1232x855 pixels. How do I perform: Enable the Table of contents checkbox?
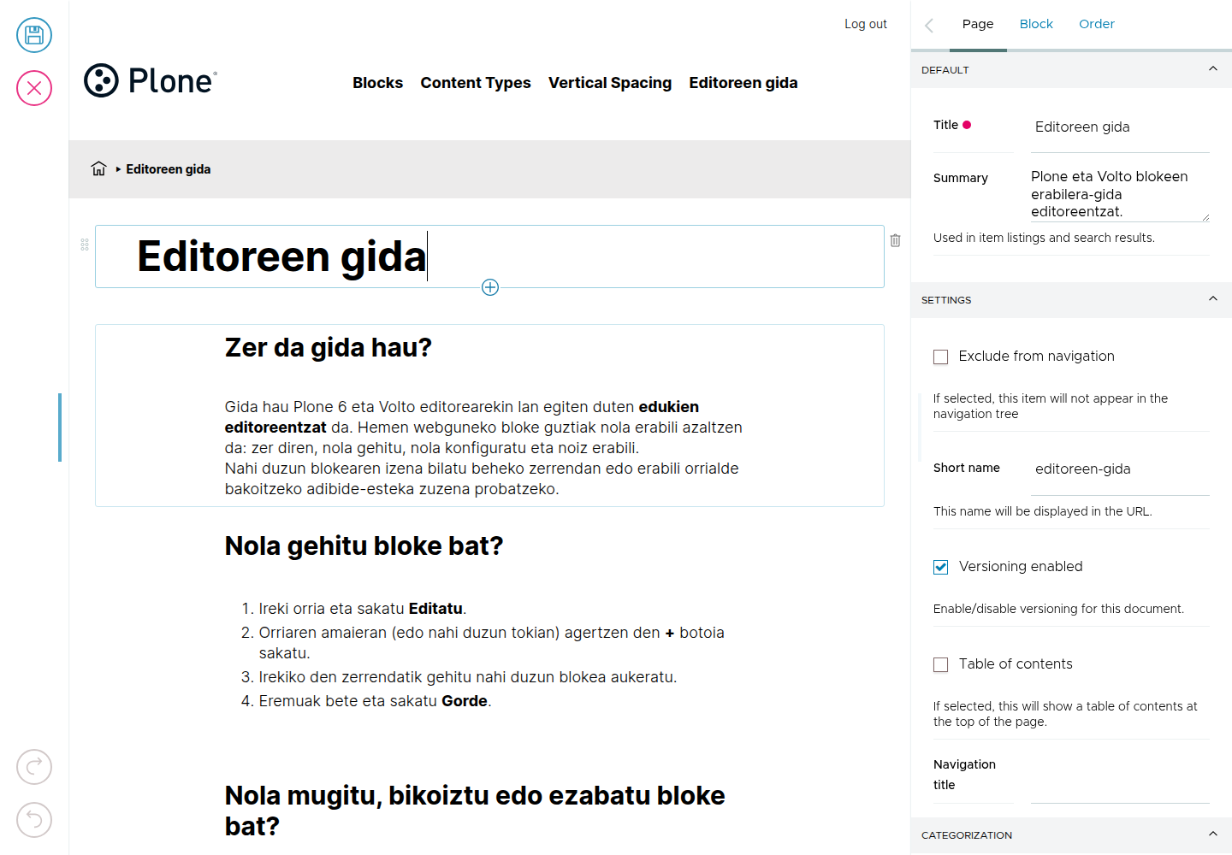941,664
